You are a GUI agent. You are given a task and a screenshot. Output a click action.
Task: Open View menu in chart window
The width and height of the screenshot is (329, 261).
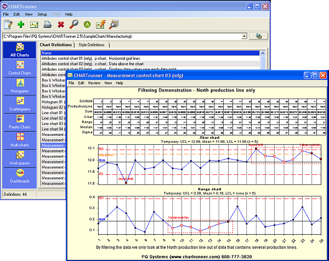point(108,83)
